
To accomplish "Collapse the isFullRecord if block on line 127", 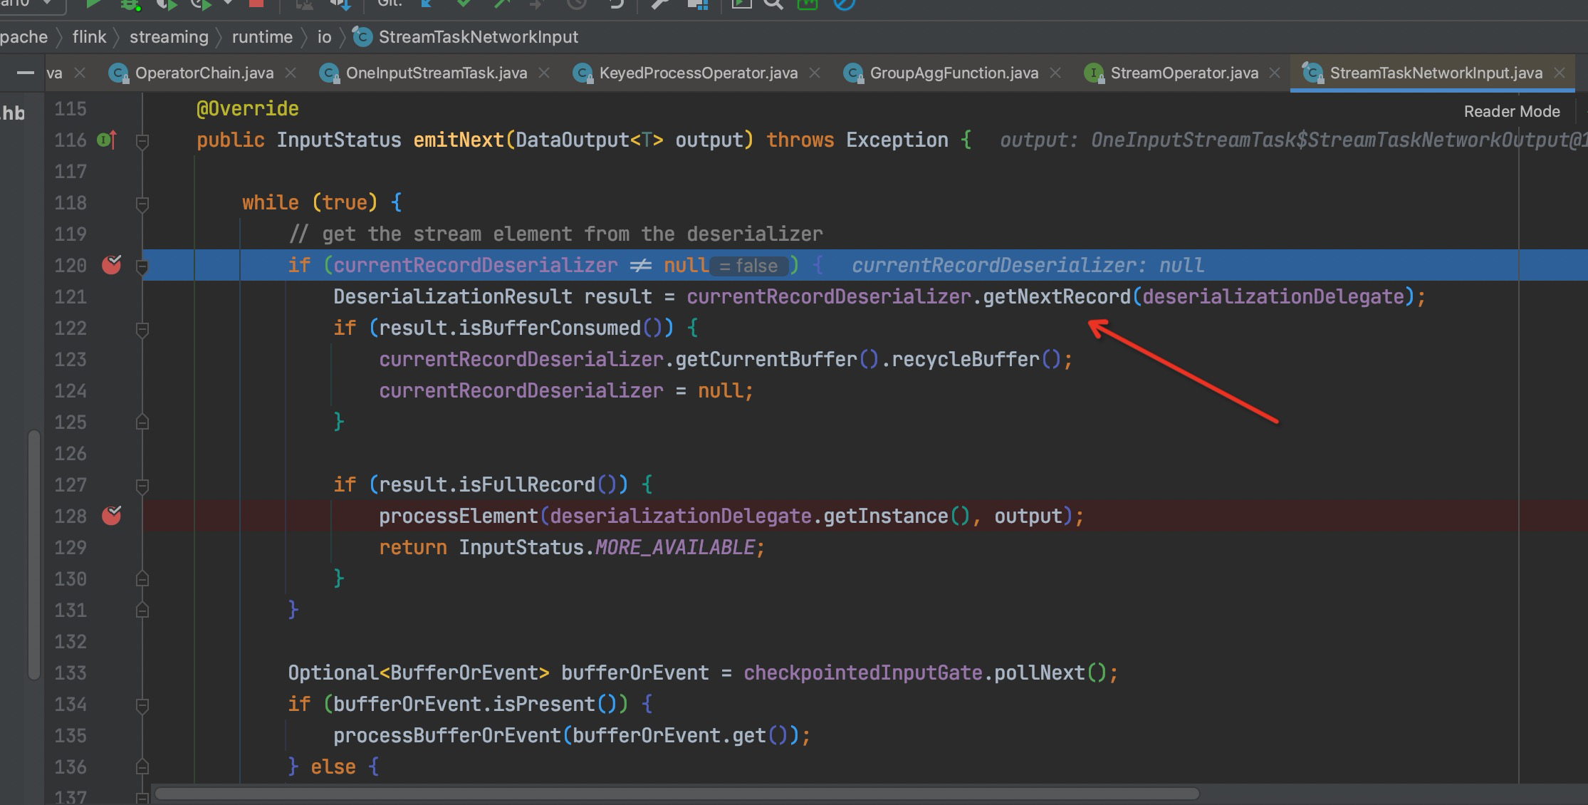I will tap(142, 486).
